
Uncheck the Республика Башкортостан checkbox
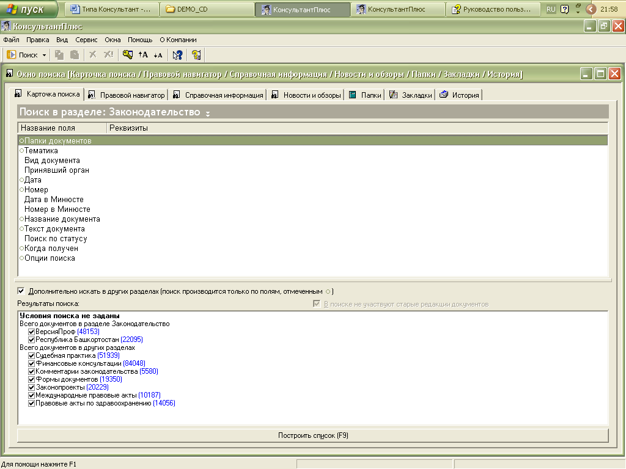pos(32,340)
